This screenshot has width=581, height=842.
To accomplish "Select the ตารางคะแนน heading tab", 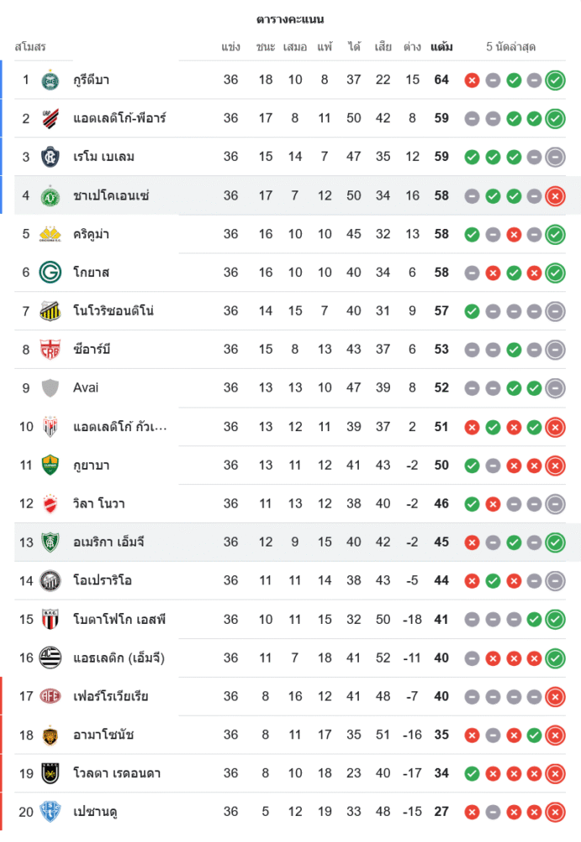I will point(290,19).
